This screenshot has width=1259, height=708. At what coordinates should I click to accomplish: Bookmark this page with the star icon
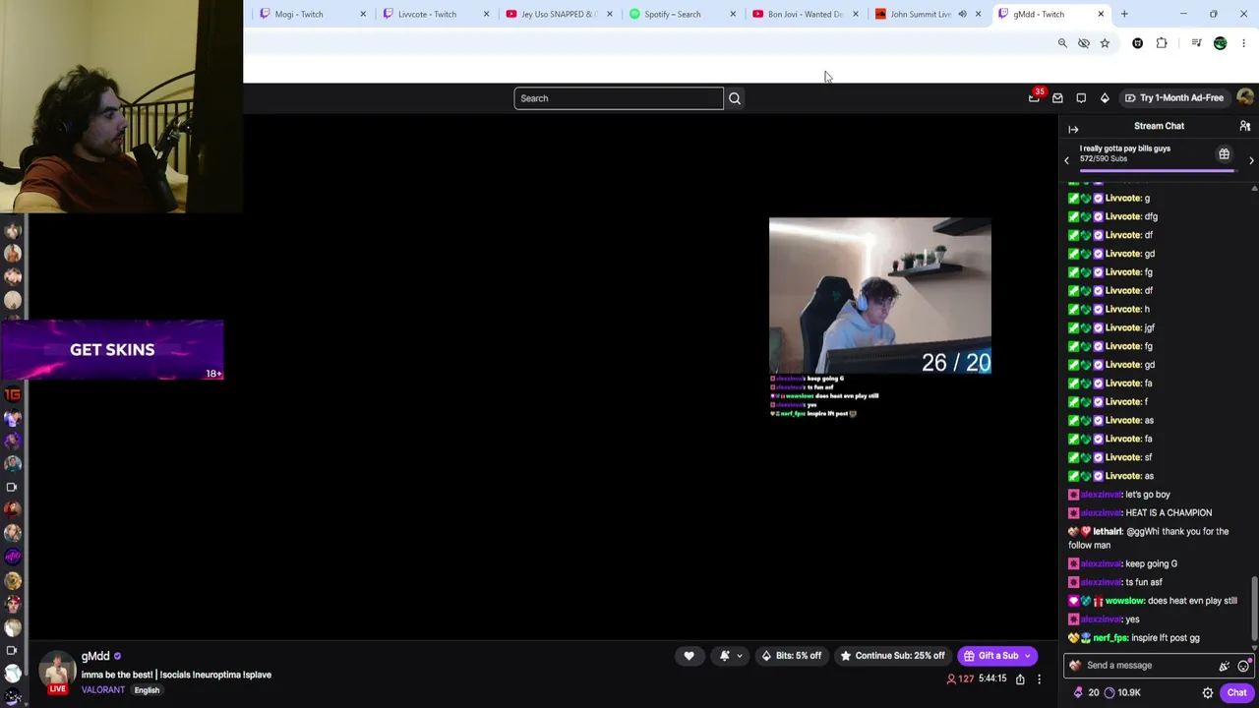click(1105, 43)
